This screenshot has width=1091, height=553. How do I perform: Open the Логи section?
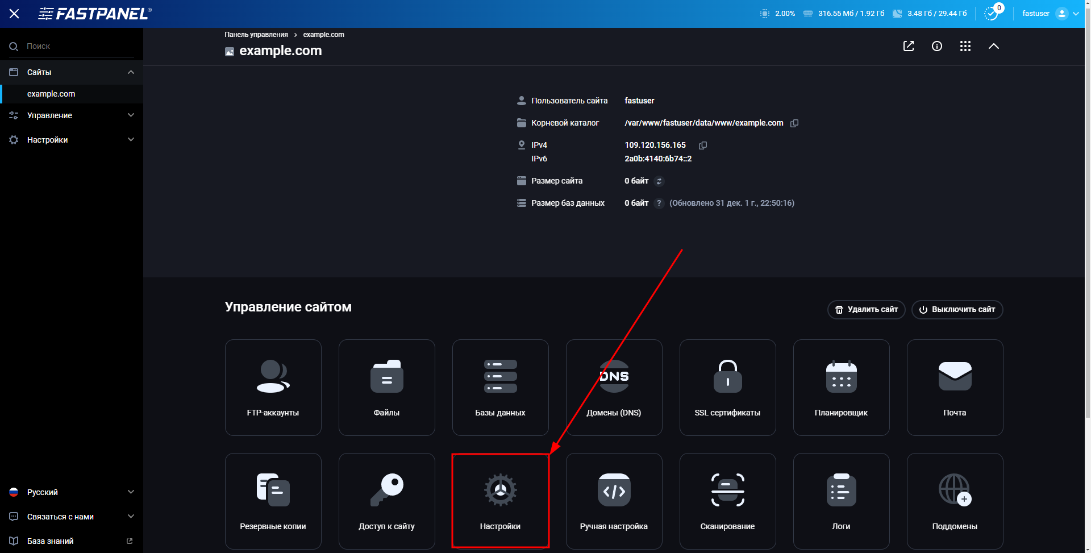[841, 501]
